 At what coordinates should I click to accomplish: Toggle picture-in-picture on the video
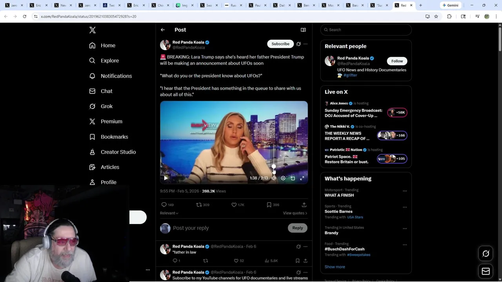coord(293,178)
